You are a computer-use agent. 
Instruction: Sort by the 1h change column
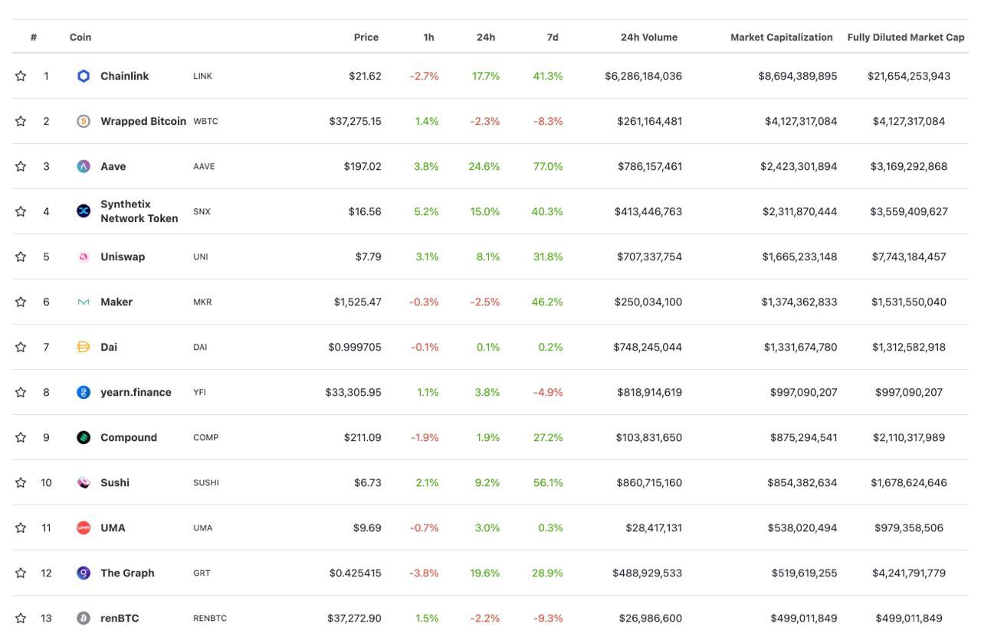428,37
